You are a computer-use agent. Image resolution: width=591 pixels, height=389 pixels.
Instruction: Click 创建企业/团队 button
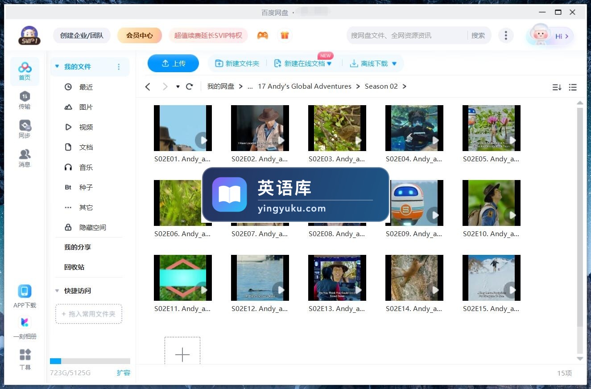[x=82, y=36]
